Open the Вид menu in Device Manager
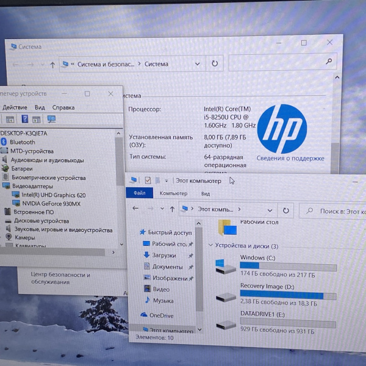The height and width of the screenshot is (366, 366). [x=40, y=107]
